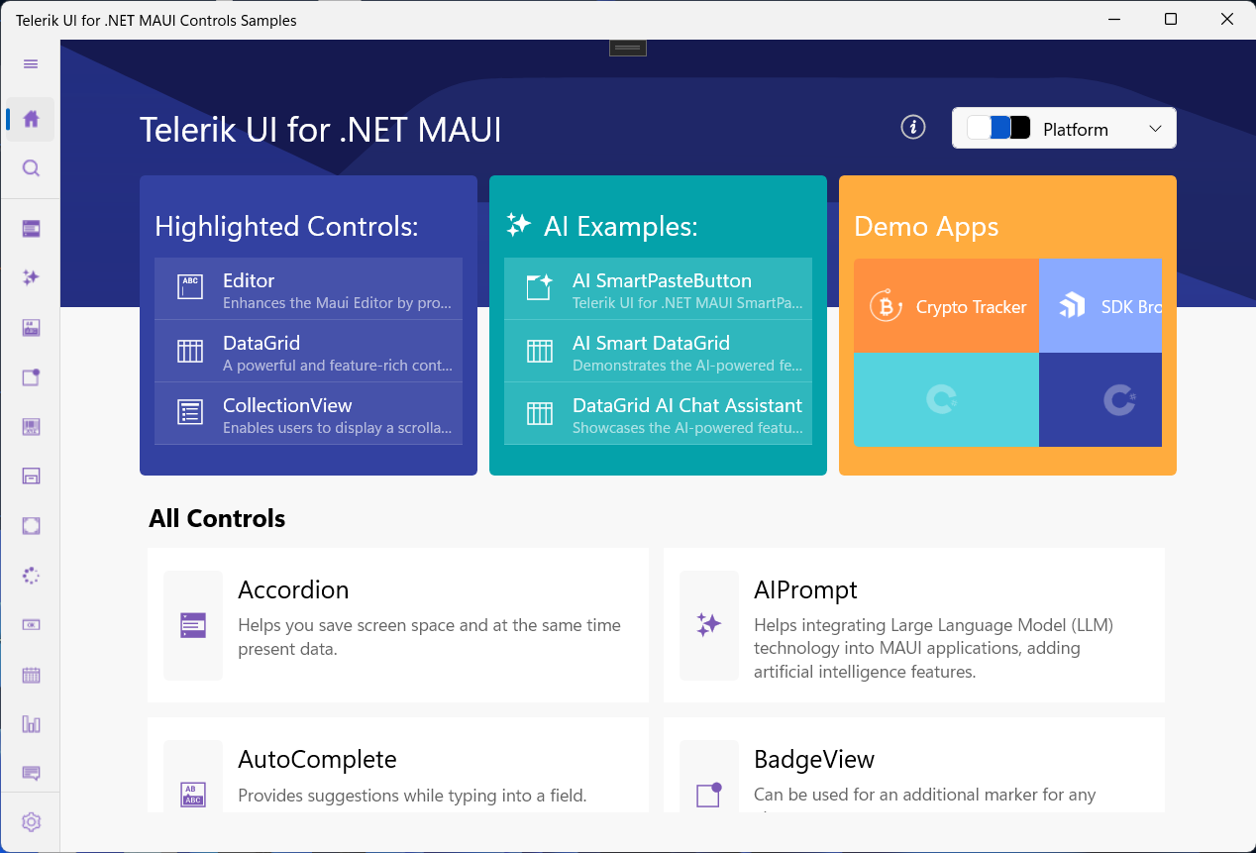Viewport: 1256px width, 853px height.
Task: Maximize the Telerik samples window
Action: pos(1171,19)
